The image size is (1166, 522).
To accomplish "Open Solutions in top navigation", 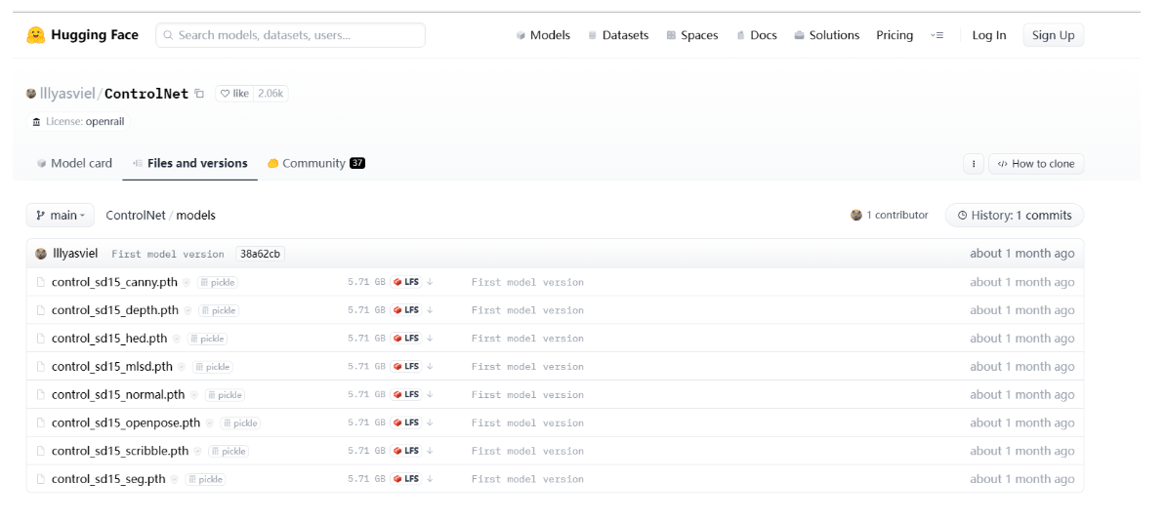I will (x=827, y=35).
